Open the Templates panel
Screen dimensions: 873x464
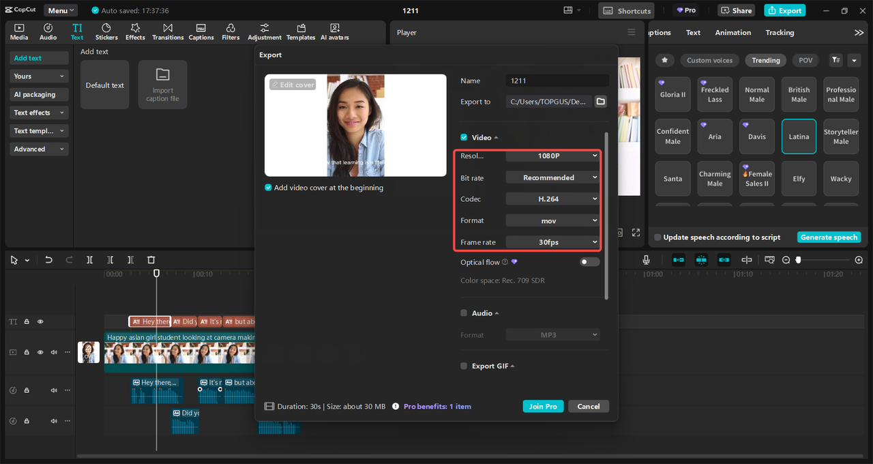click(x=301, y=31)
